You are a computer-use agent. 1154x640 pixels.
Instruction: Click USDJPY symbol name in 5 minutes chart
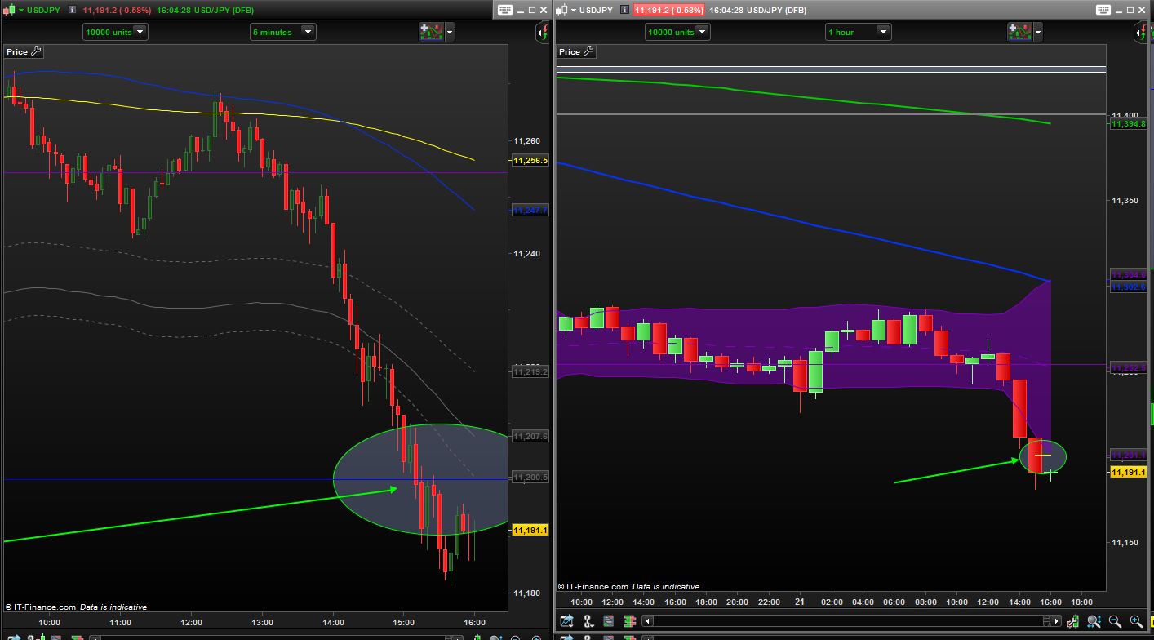click(44, 10)
